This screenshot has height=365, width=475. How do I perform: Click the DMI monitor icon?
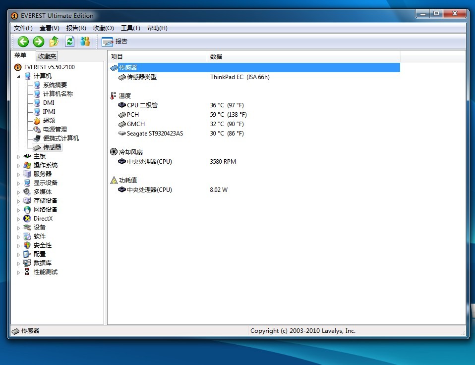point(37,103)
